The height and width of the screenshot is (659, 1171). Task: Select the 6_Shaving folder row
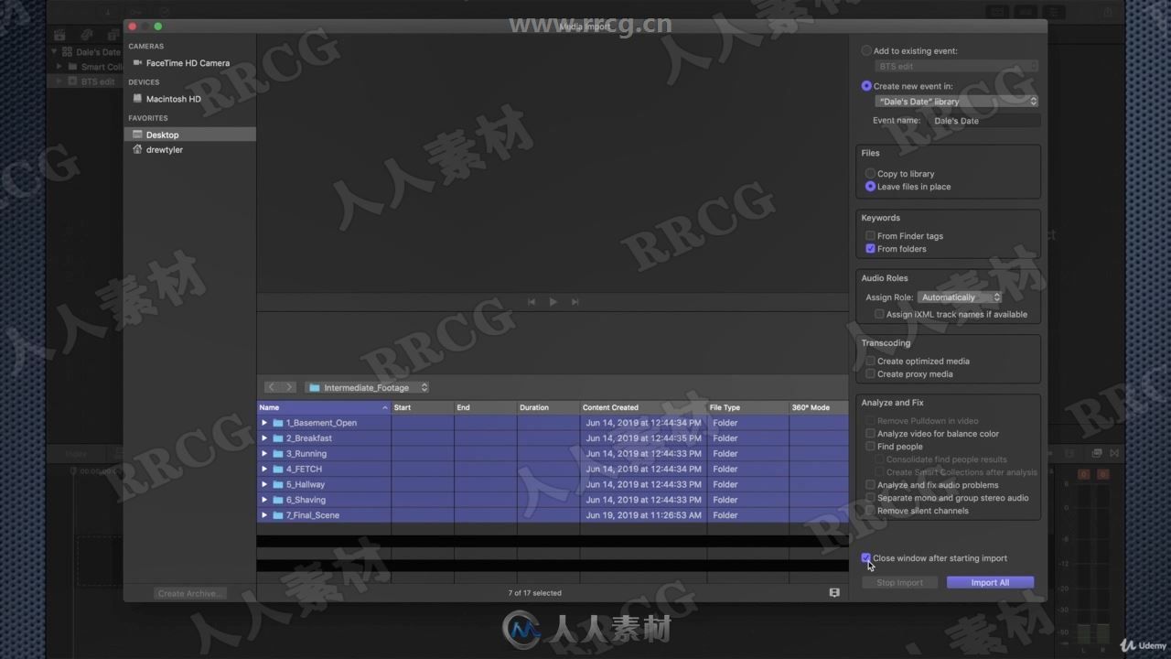(553, 500)
